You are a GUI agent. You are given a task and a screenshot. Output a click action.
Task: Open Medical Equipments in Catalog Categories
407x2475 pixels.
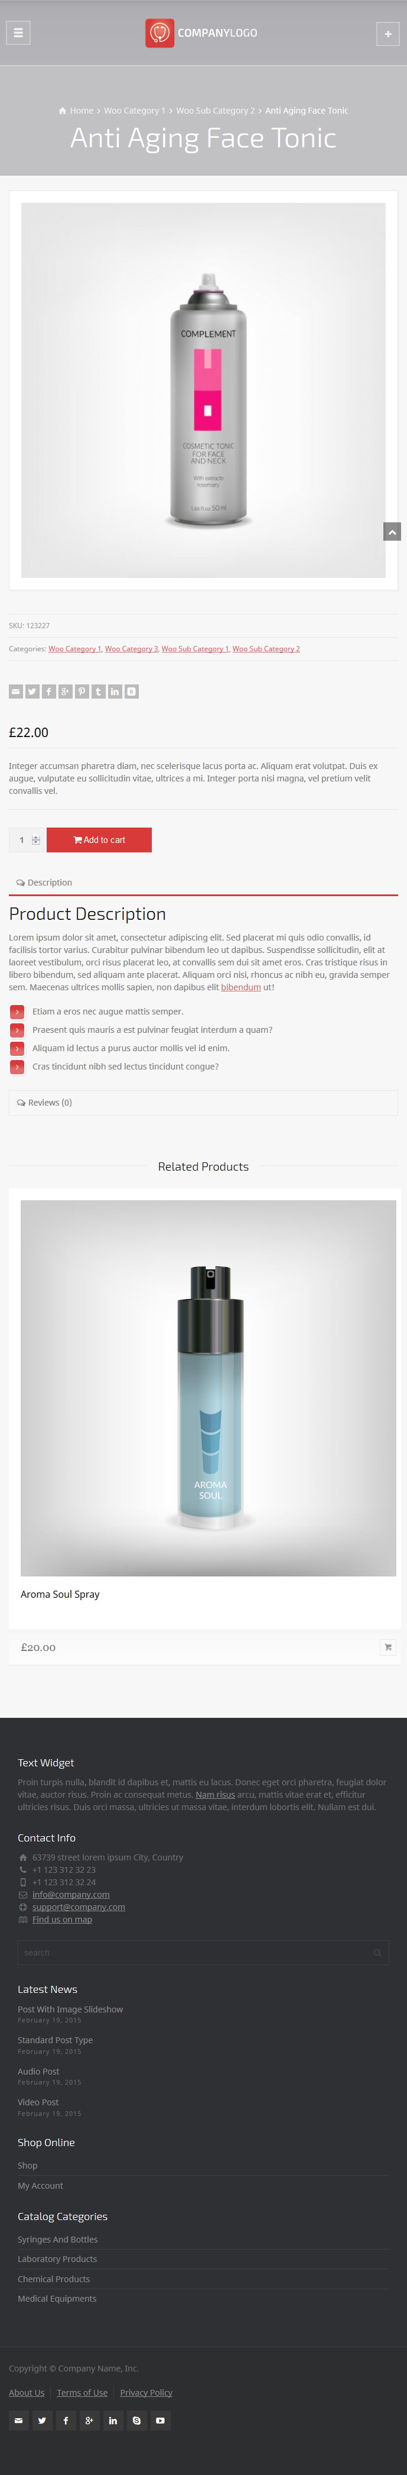(57, 2299)
